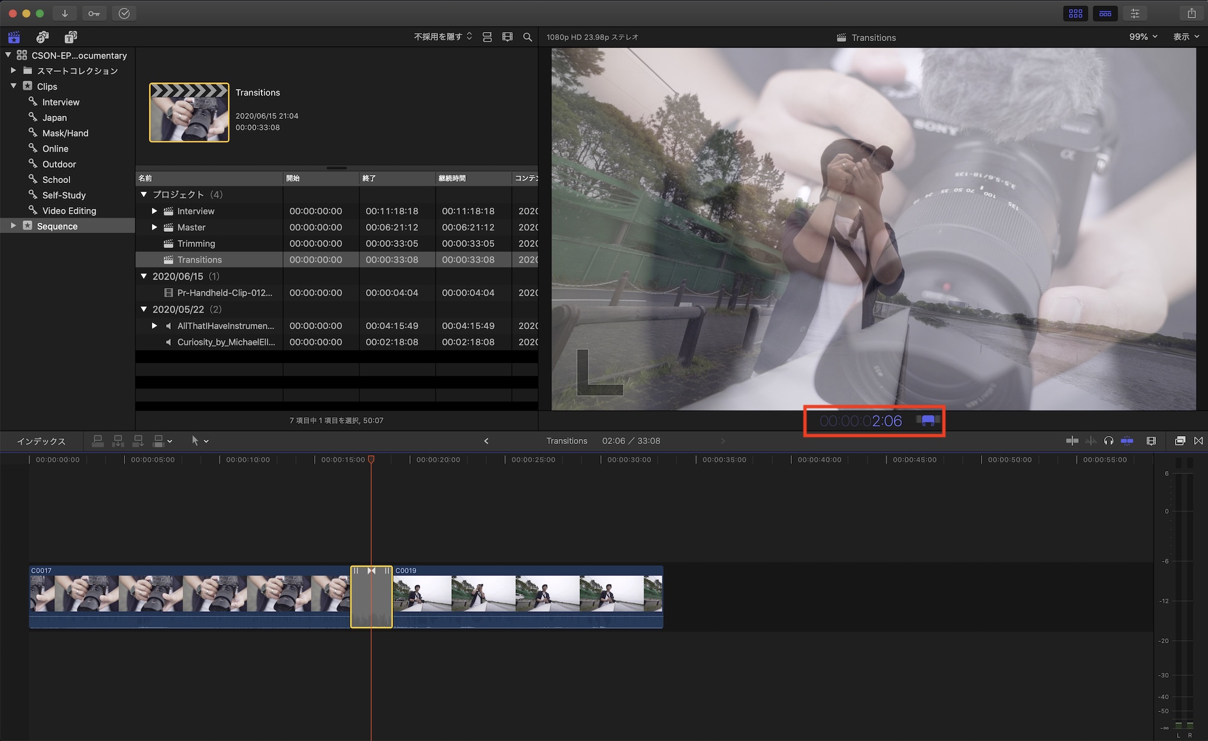Open the viewer 99% zoom dropdown
The height and width of the screenshot is (741, 1208).
[1143, 37]
